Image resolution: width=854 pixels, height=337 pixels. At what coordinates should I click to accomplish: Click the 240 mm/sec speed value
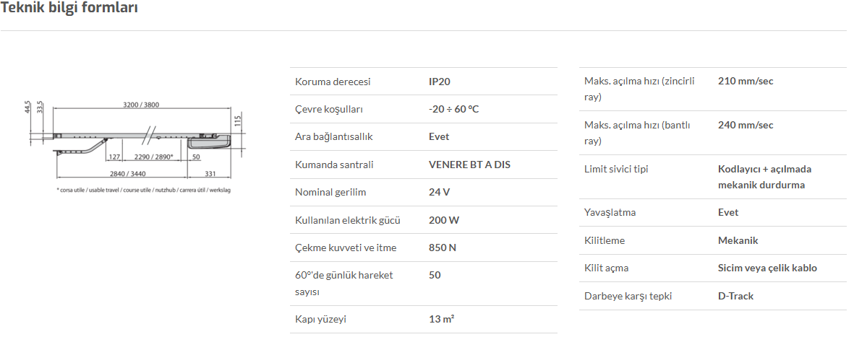[746, 125]
